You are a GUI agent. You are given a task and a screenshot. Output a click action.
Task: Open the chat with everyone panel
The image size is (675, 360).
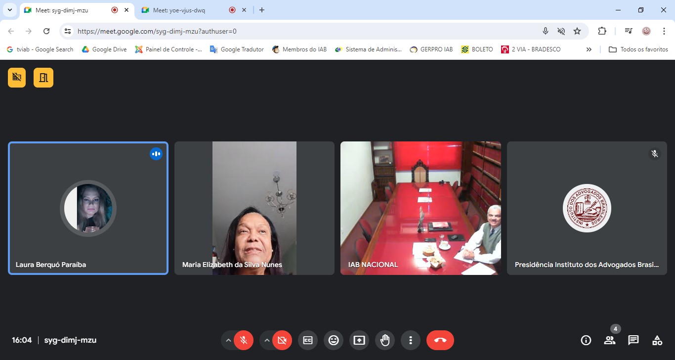click(633, 340)
